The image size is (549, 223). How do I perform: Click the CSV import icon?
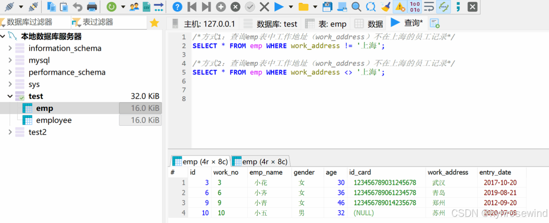pyautogui.click(x=146, y=7)
